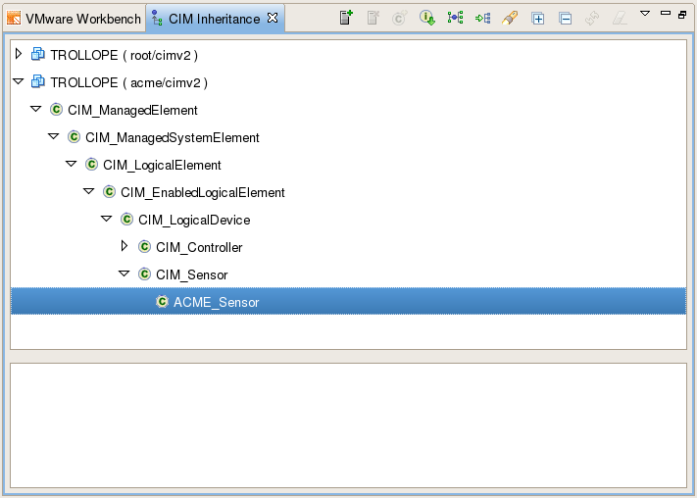
Task: Select the CIM_Sensor class
Action: pos(191,275)
